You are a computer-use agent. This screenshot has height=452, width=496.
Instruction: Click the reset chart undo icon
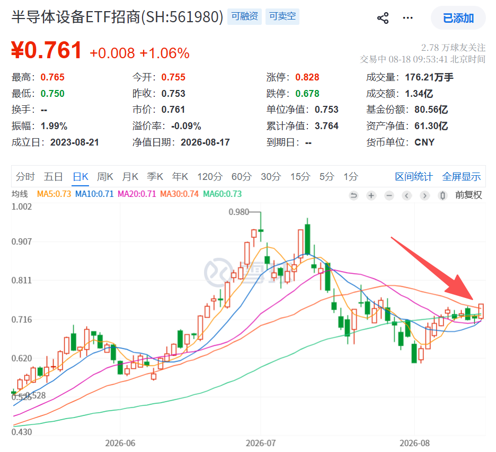coord(353,195)
